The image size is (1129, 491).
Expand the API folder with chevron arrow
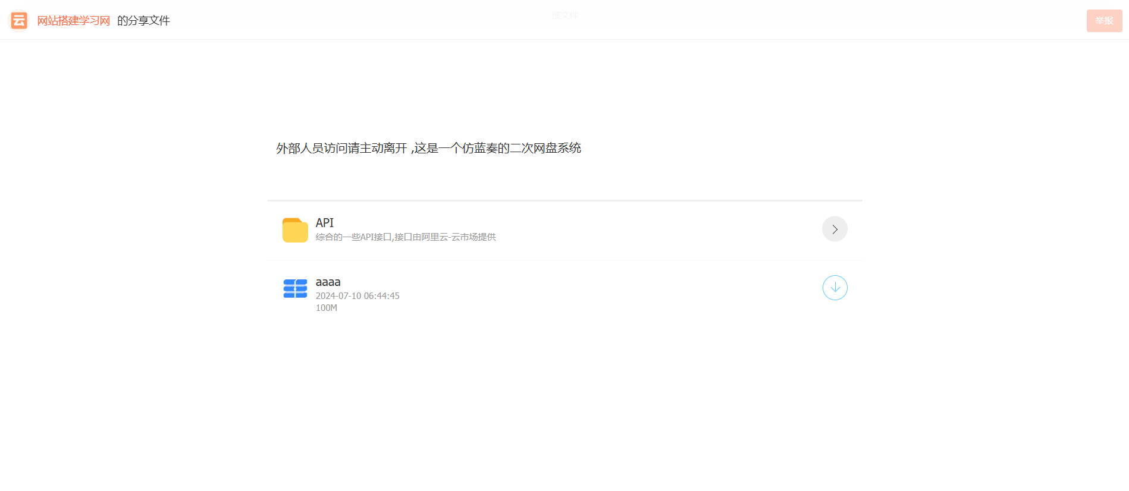pos(835,229)
